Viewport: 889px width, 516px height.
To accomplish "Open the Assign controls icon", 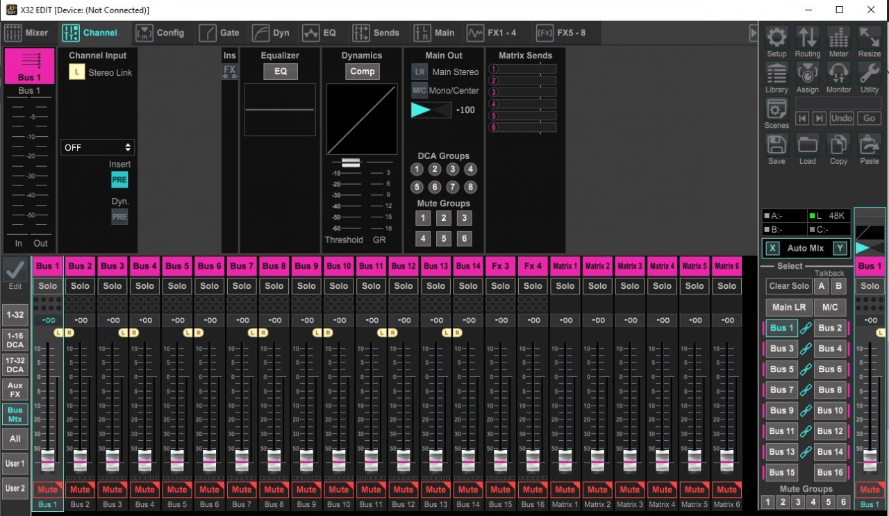I will (x=807, y=73).
